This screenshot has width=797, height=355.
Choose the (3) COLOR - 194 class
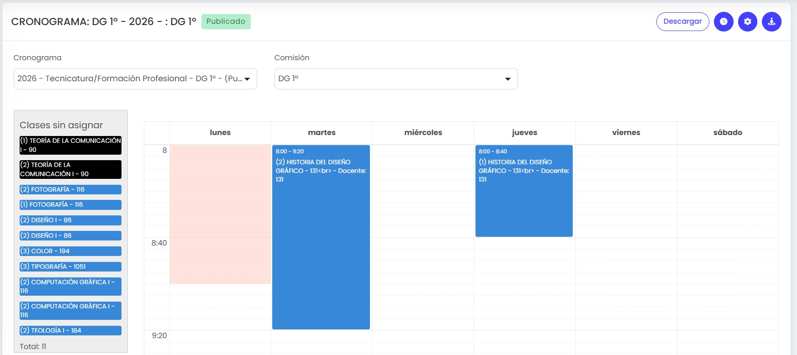click(70, 251)
